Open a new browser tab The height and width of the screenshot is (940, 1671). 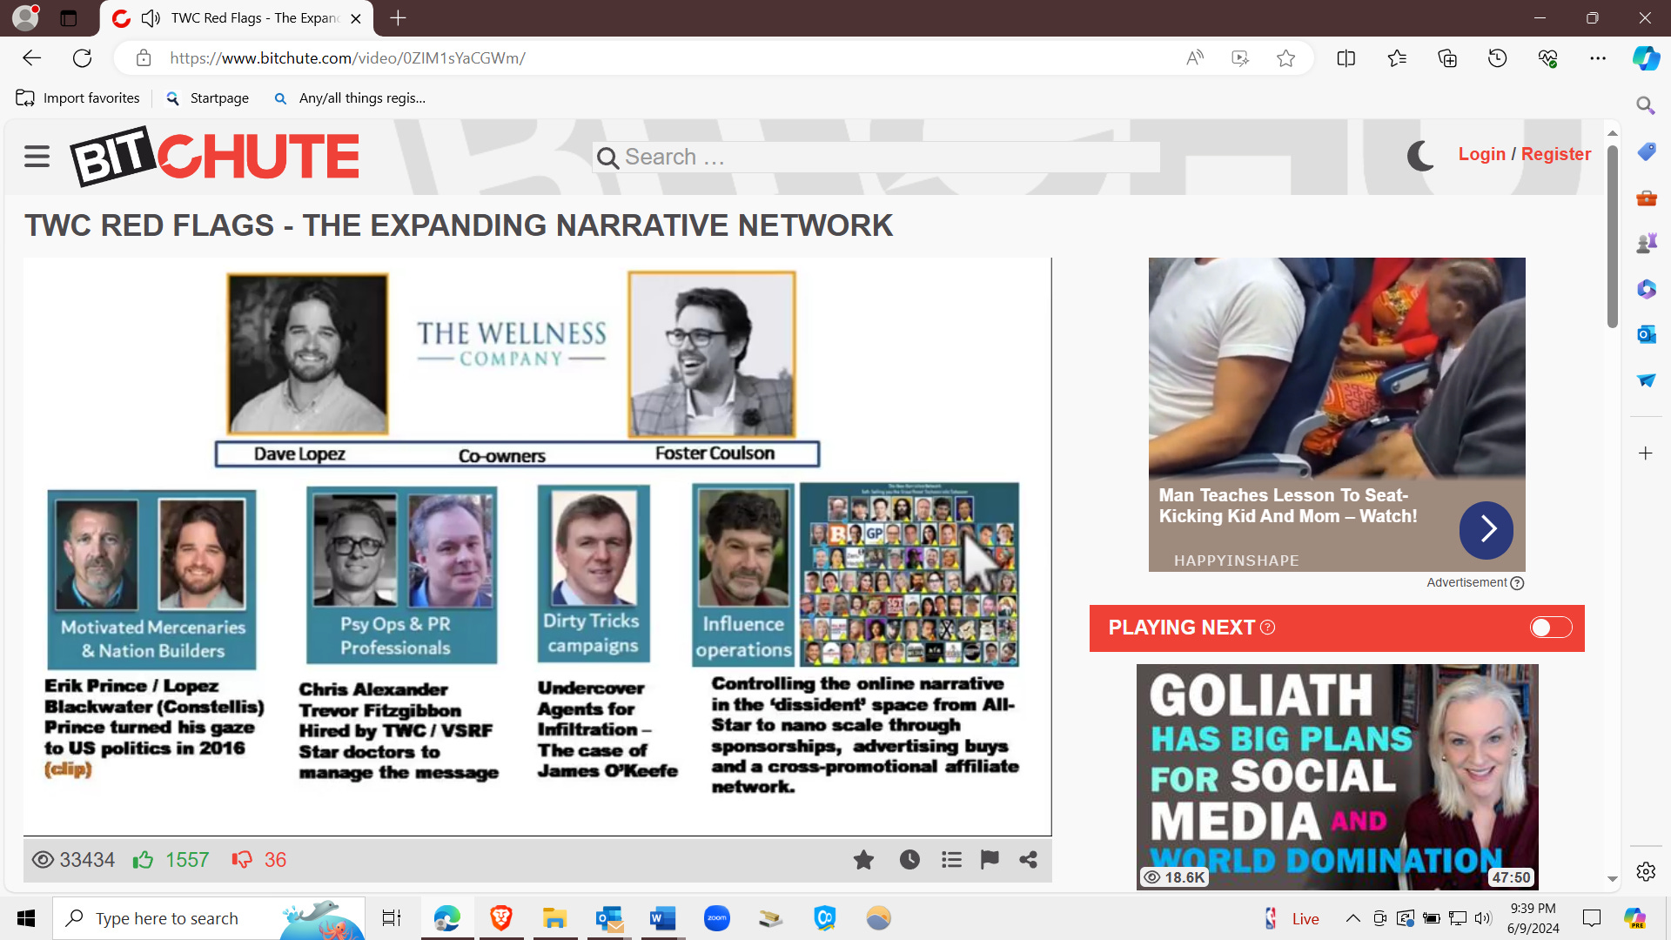coord(398,18)
